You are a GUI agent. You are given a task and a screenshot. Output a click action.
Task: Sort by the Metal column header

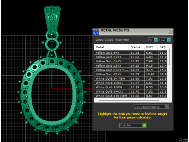(111, 47)
